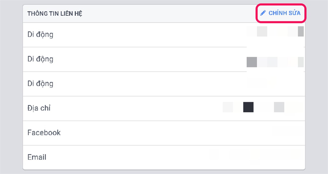
Task: Click the Email row label
Action: (x=37, y=157)
